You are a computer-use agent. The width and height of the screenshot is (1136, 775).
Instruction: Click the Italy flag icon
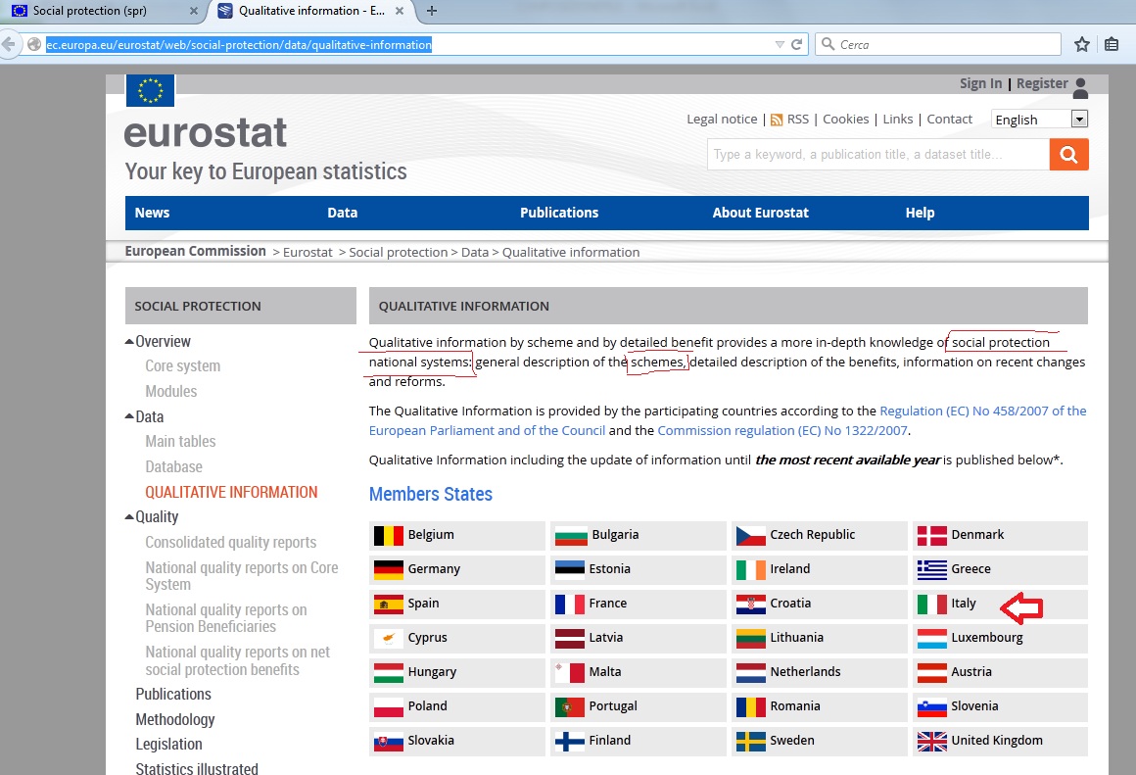[x=931, y=604]
